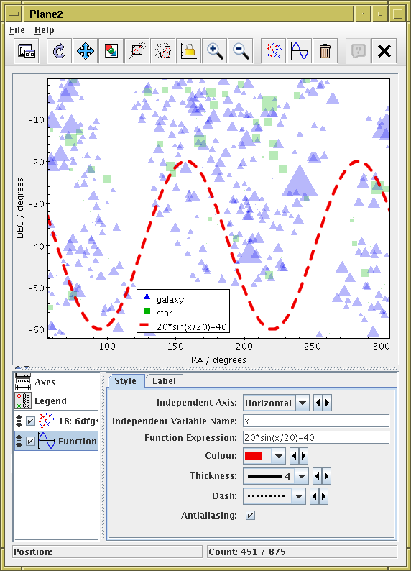Uncheck the Function layer checkbox
This screenshot has height=571, width=411.
tap(31, 441)
